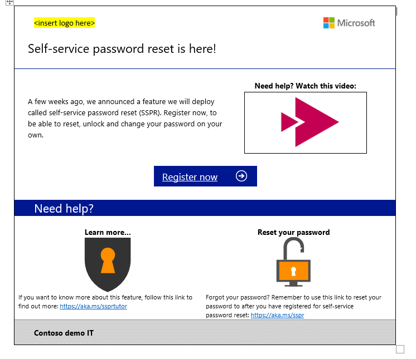Open the https://aka.ms/sspr link
The height and width of the screenshot is (359, 416).
(x=277, y=315)
